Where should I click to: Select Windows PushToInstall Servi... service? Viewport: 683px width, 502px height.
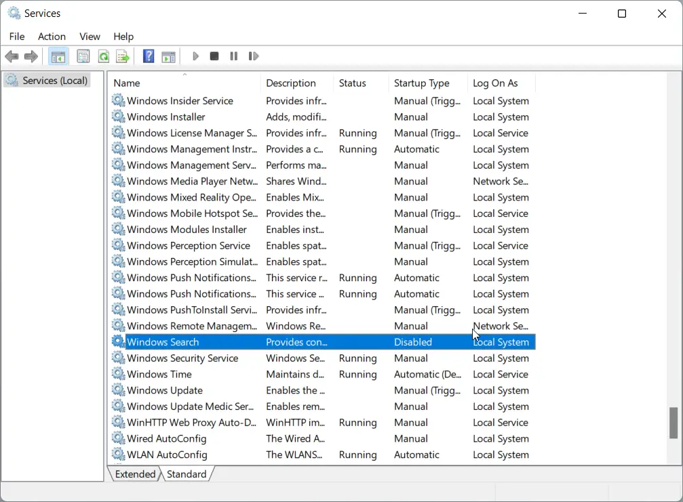point(192,310)
